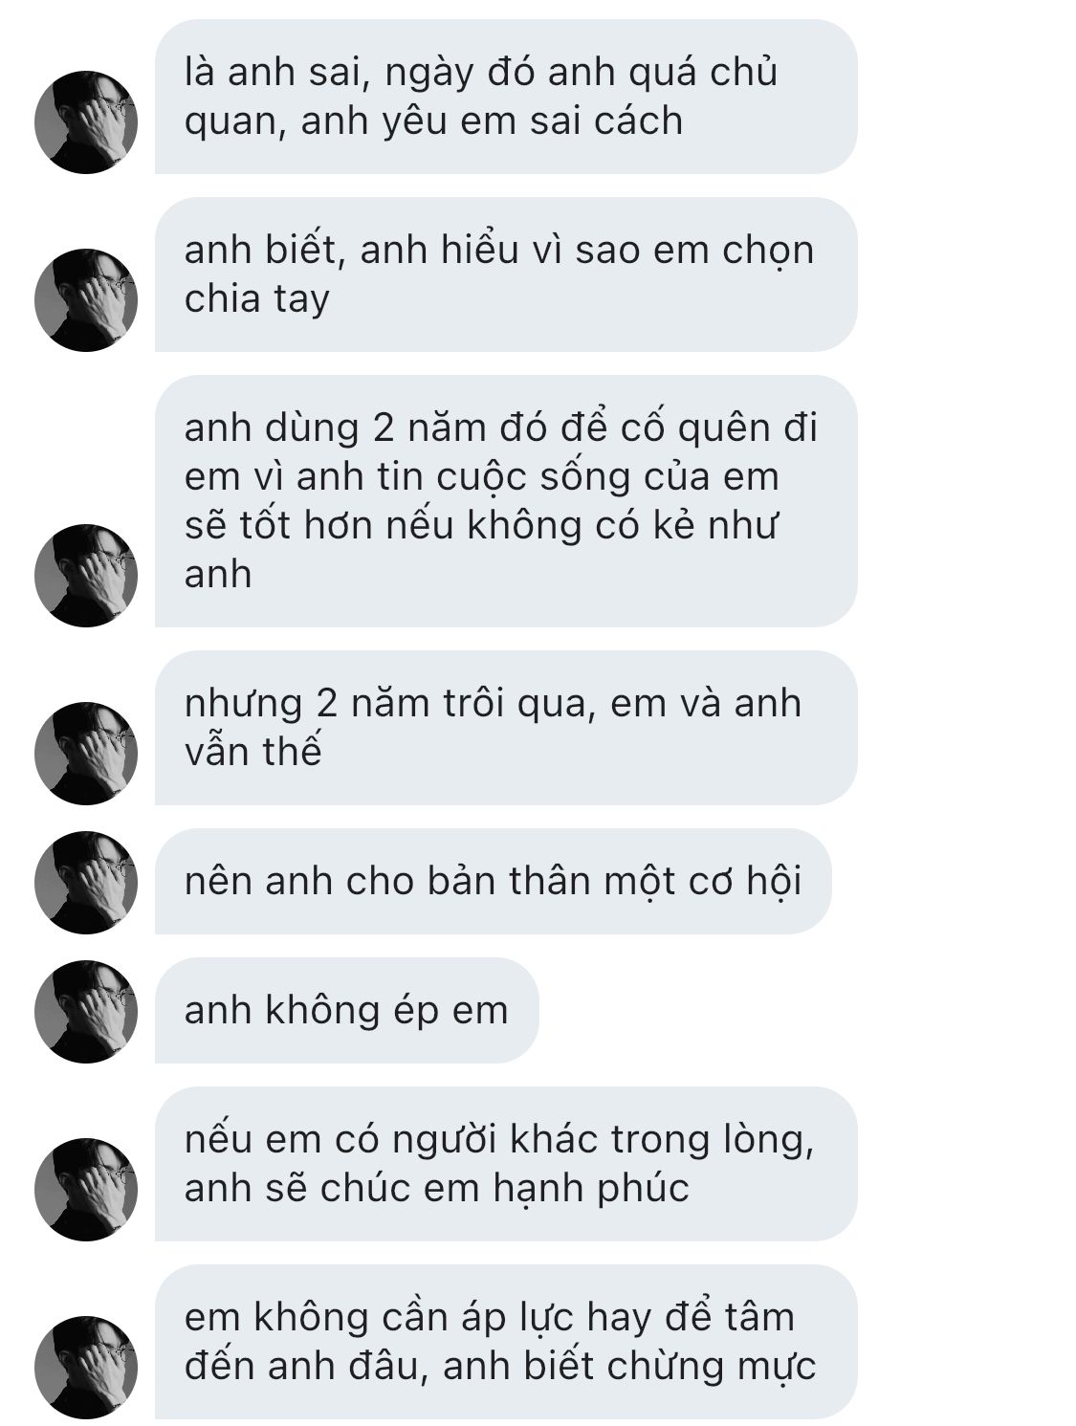Tap avatar beside 'em không cần áp lực' message
This screenshot has height=1426, width=1076.
pos(86,1367)
